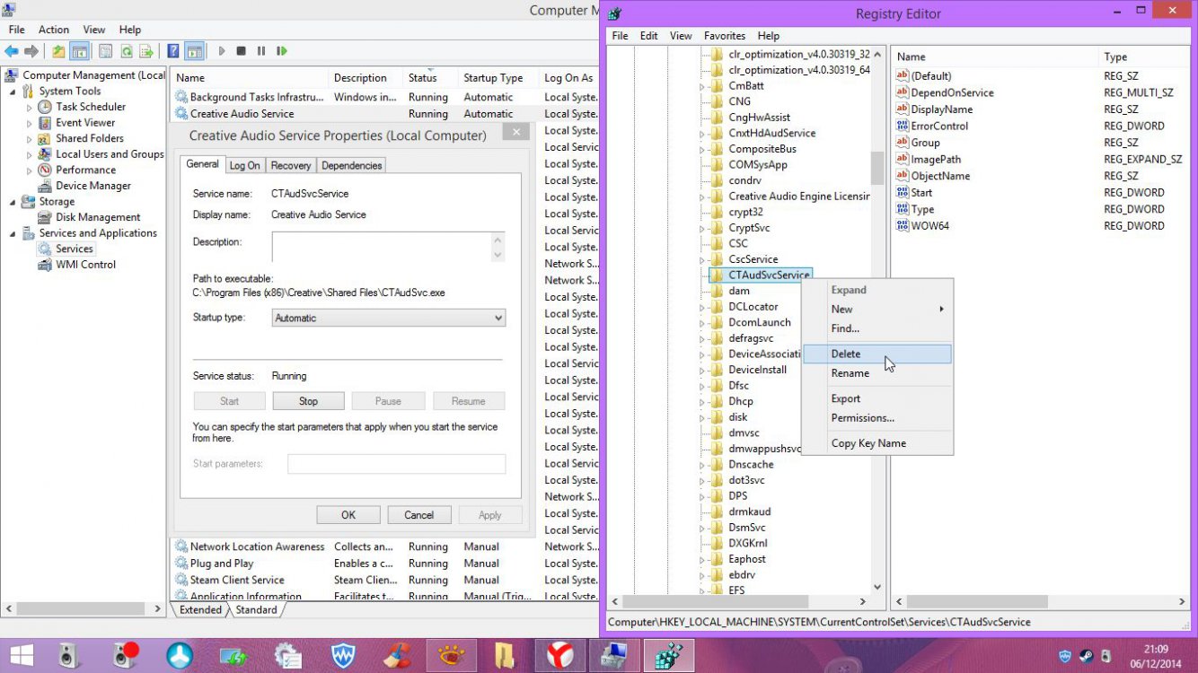Viewport: 1198px width, 673px height.
Task: Click the Forward arrow in Computer Management toolbar
Action: click(31, 51)
